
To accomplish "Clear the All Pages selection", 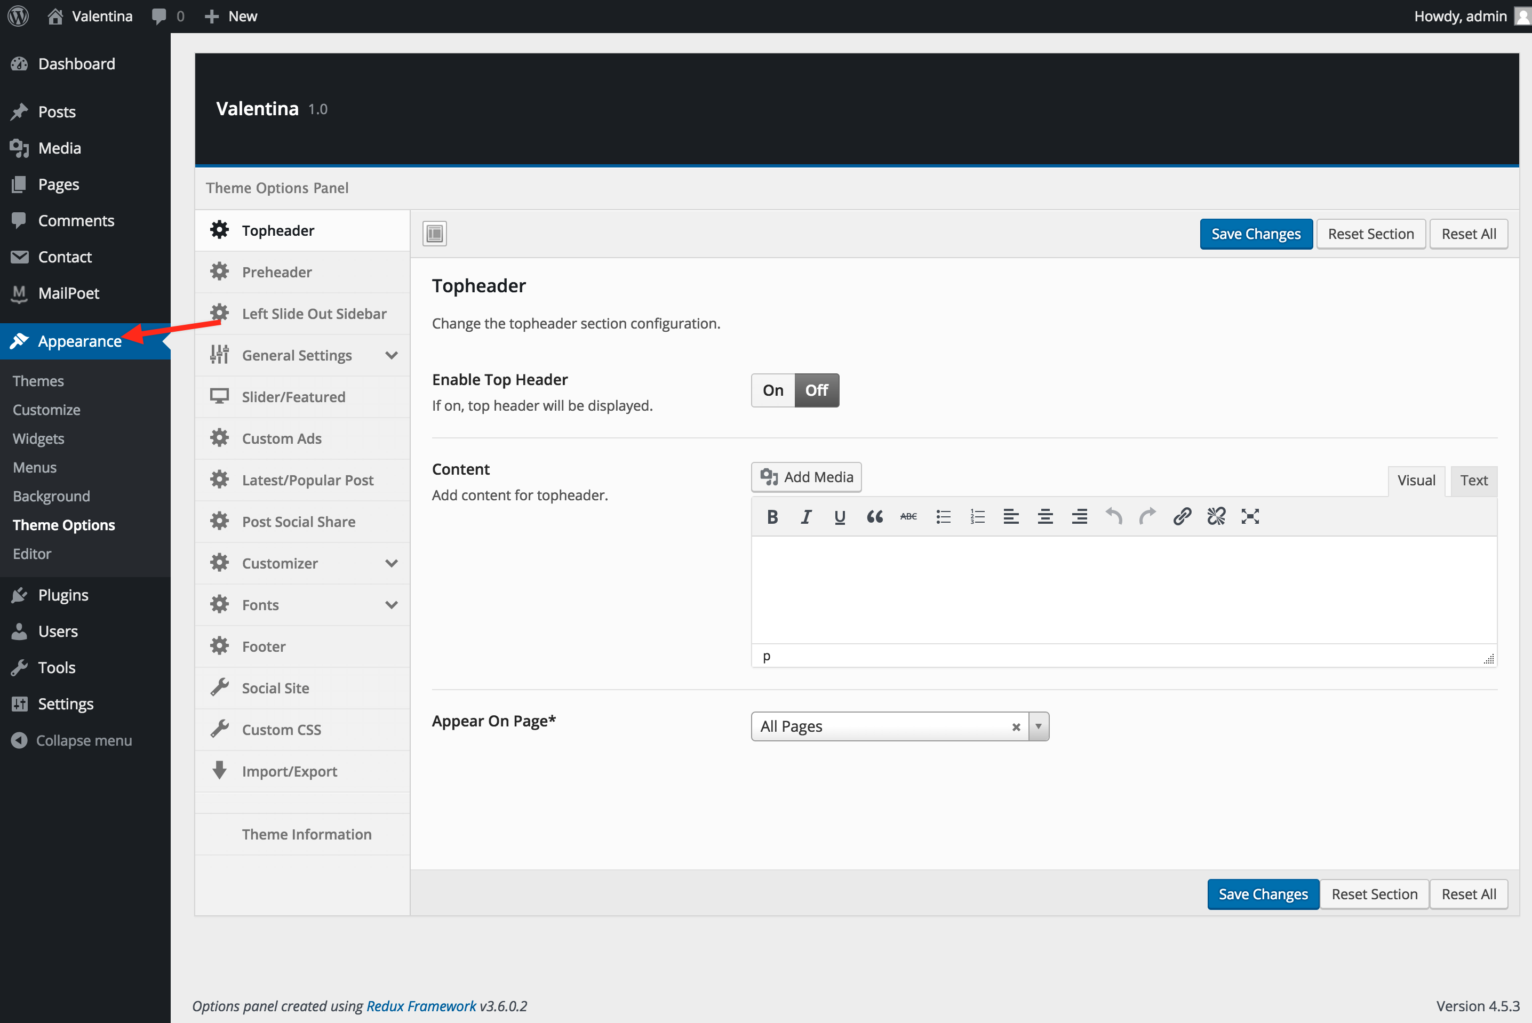I will [x=1016, y=727].
